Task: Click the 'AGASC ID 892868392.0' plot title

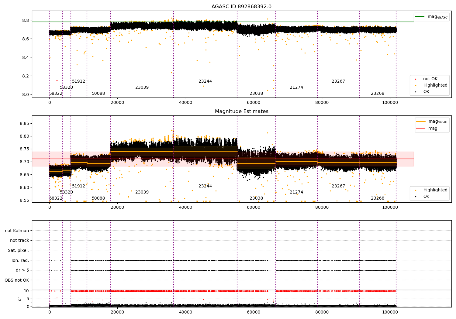Action: click(x=241, y=7)
